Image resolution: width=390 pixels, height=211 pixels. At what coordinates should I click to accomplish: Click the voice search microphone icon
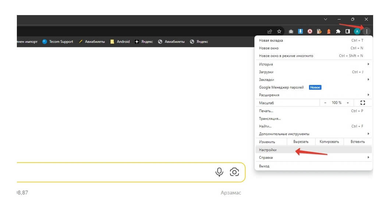coord(219,172)
